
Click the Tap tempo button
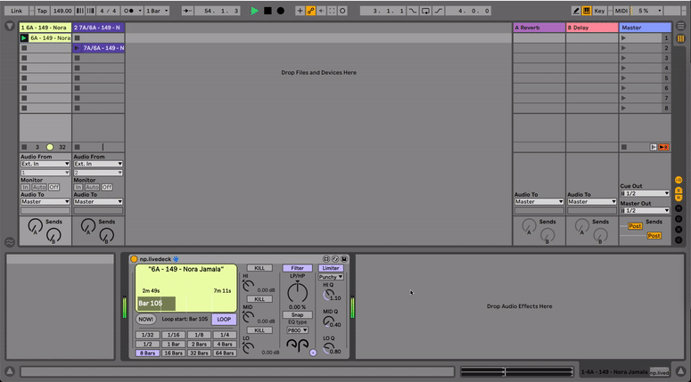click(x=42, y=11)
